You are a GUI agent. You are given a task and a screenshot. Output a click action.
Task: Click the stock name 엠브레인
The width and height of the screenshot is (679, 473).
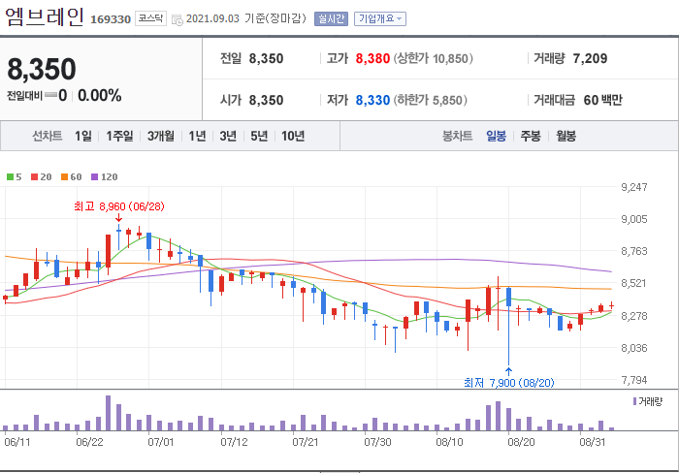point(45,16)
